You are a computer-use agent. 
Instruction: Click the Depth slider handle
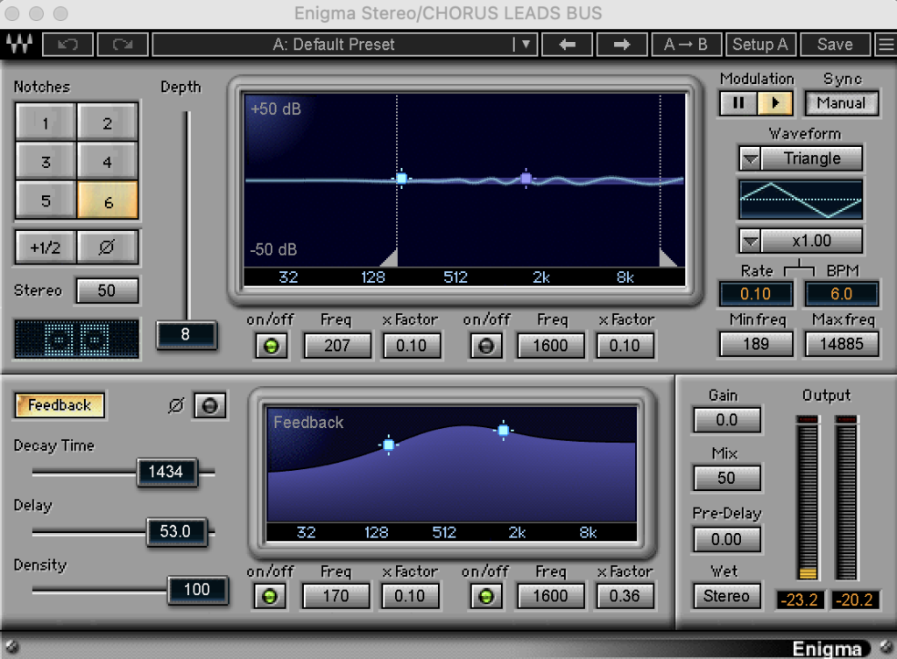pos(186,334)
